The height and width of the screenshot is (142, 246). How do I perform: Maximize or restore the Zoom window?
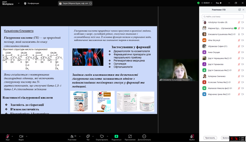click(x=236, y=3)
